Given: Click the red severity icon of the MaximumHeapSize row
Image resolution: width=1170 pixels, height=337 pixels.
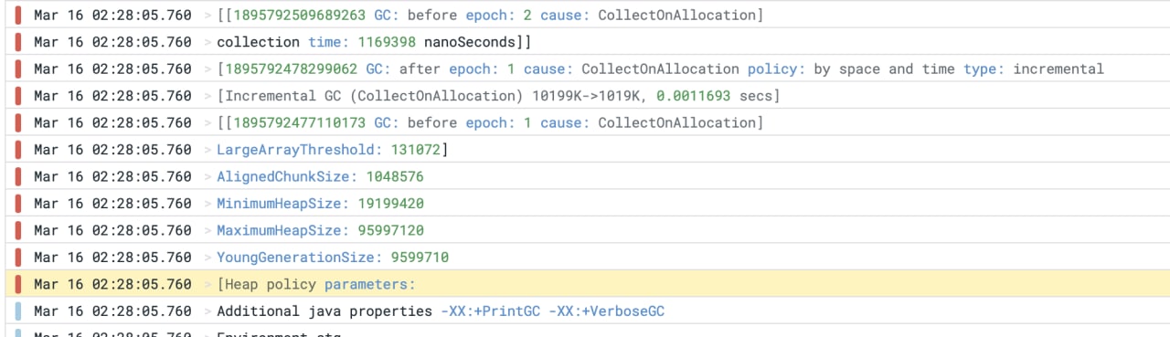Looking at the screenshot, I should point(17,230).
